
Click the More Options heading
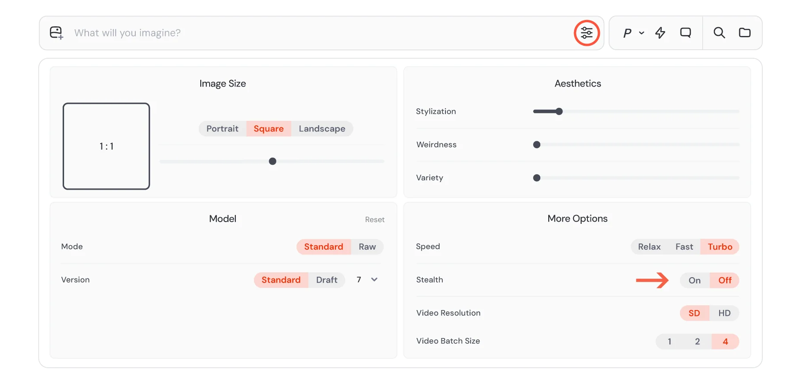(x=578, y=219)
